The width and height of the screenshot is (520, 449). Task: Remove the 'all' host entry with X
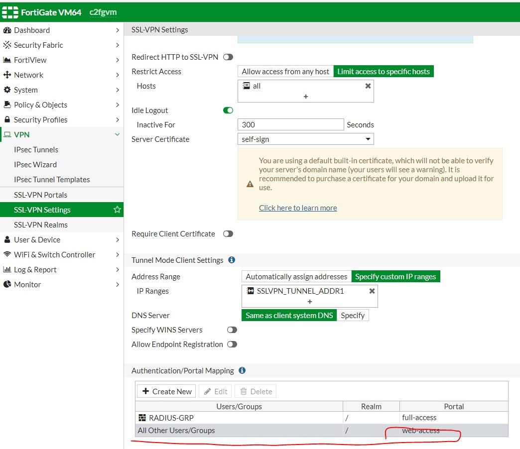pyautogui.click(x=368, y=86)
